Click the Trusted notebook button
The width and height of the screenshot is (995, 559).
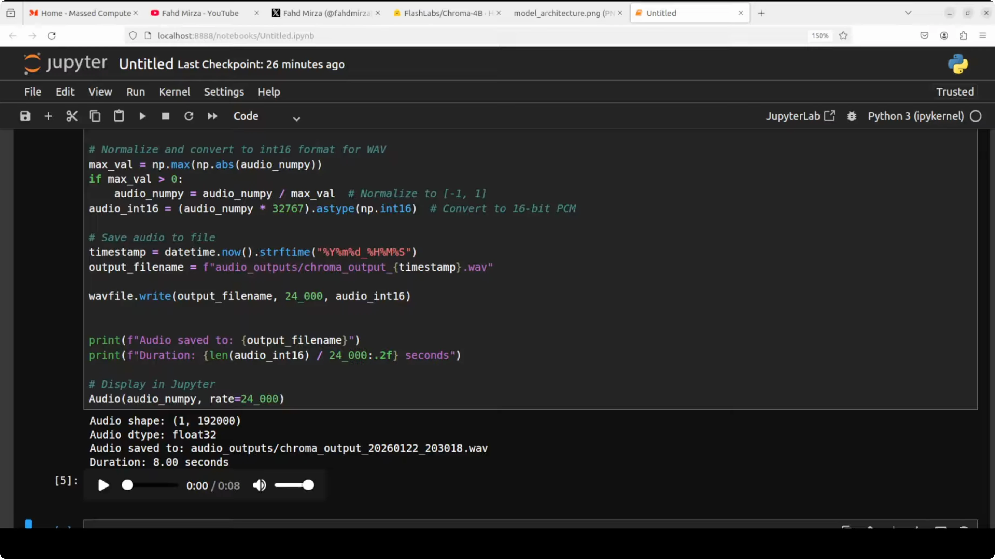[x=955, y=92]
